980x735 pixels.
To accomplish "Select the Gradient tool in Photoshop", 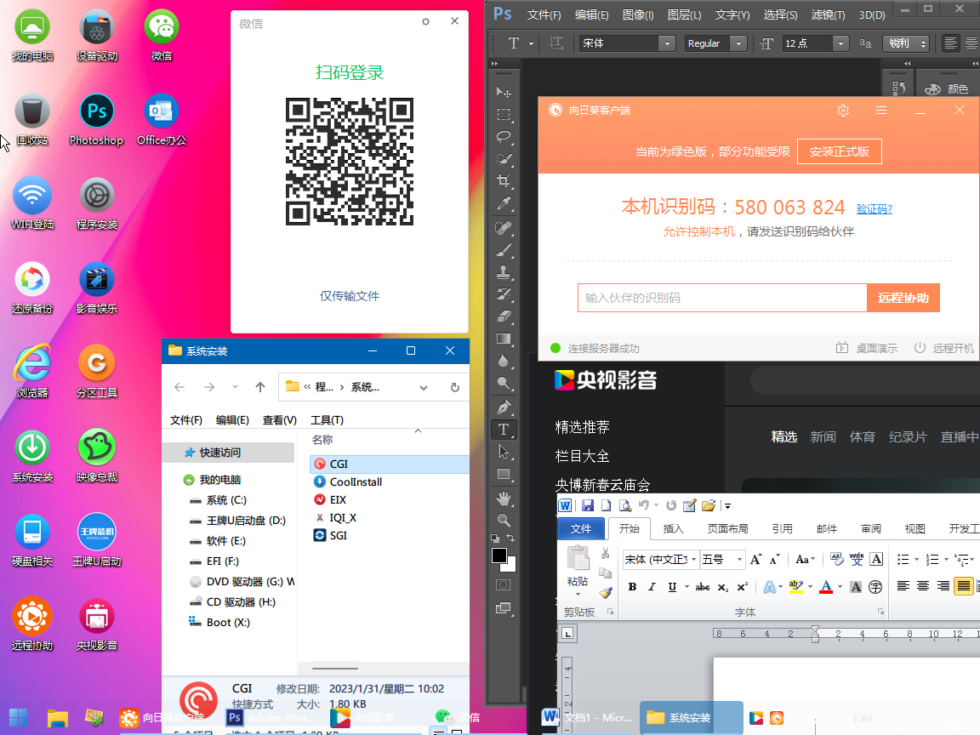I will point(504,339).
